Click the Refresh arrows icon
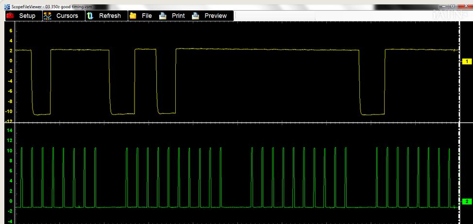This screenshot has width=473, height=224. (90, 16)
